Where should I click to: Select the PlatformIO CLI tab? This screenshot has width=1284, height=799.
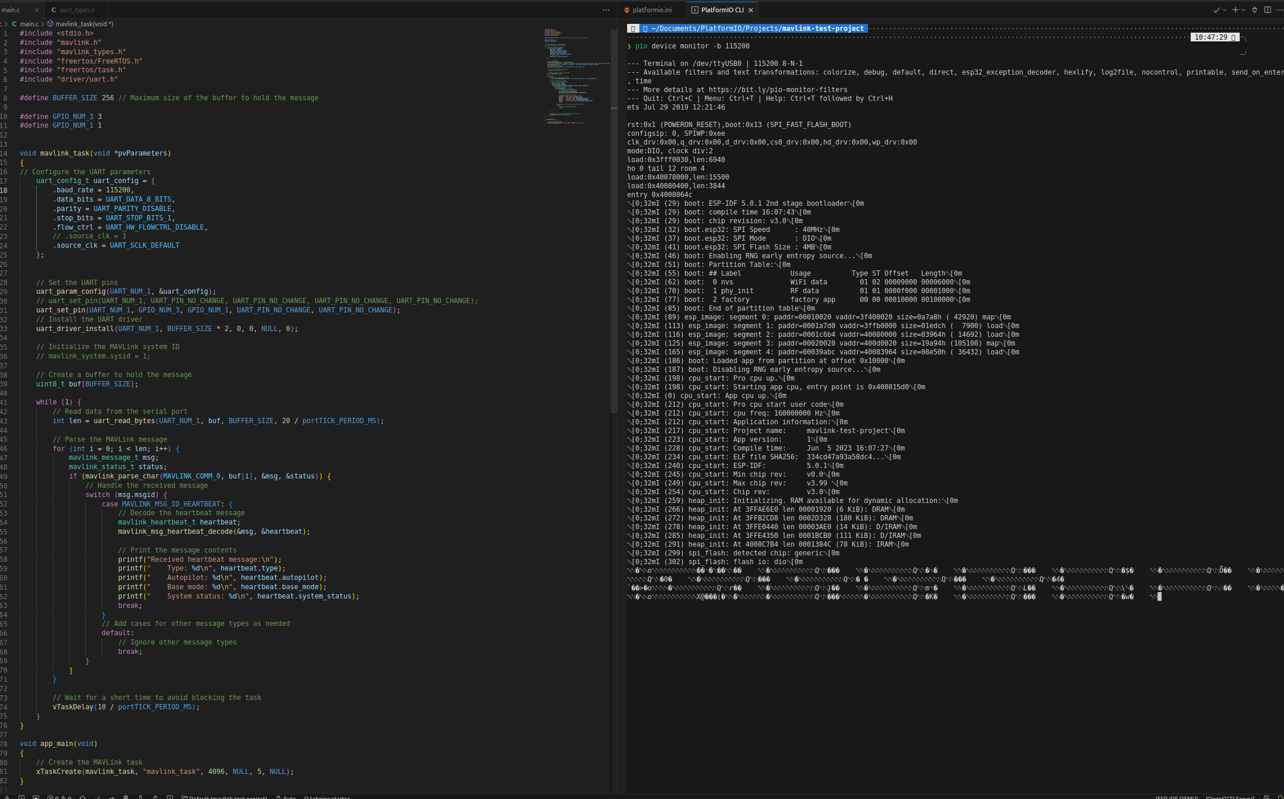722,10
